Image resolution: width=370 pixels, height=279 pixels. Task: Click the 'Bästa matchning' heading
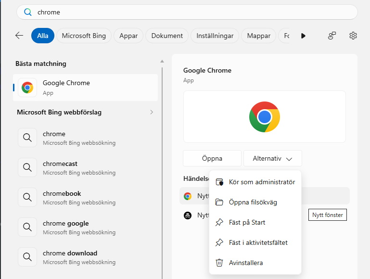(x=41, y=63)
